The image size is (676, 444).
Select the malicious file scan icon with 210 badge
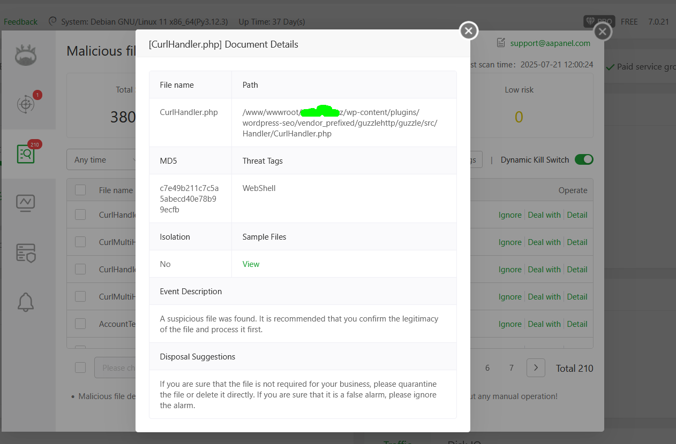pos(26,154)
